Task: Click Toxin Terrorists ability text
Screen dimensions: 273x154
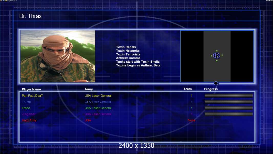Action: pyautogui.click(x=128, y=54)
